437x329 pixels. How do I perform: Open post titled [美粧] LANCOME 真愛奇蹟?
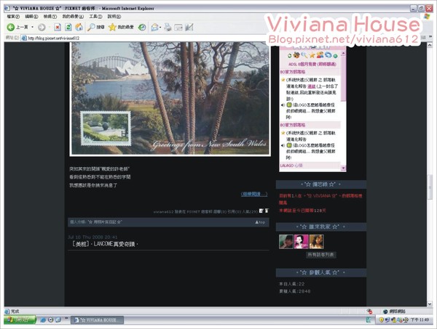point(105,244)
